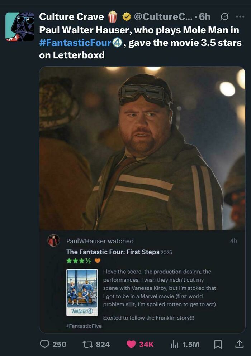This screenshot has width=251, height=356.
Task: Click the Fantastic Four poster thumbnail
Action: tap(81, 293)
